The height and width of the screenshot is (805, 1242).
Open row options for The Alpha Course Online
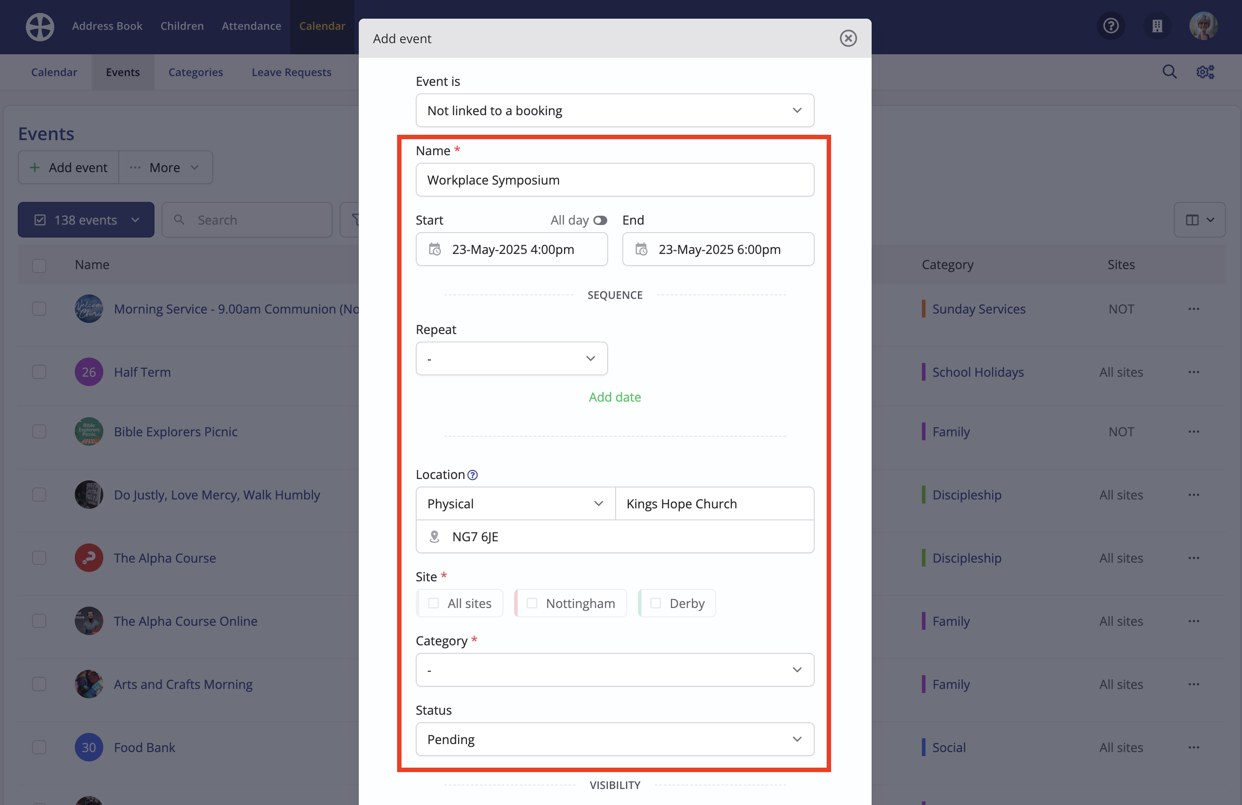1193,621
